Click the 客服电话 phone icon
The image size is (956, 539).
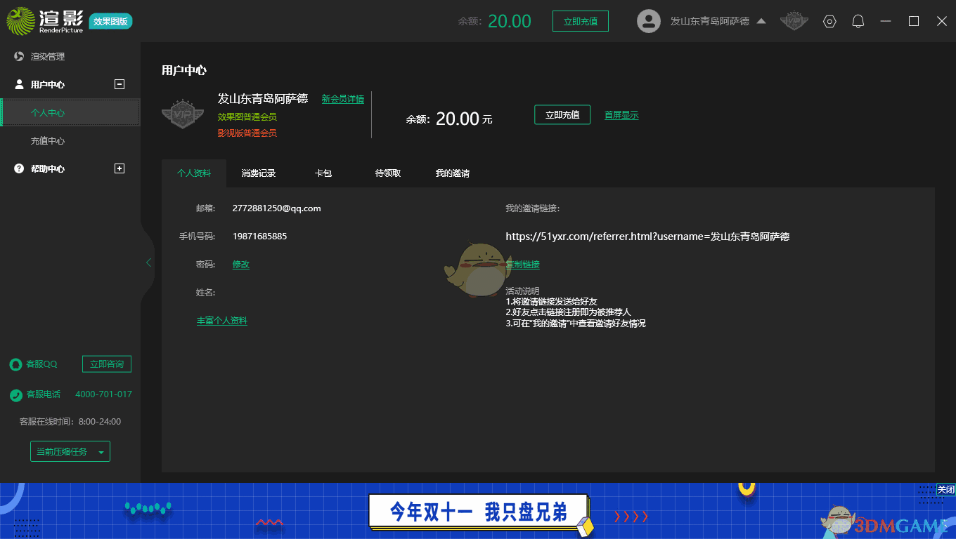(x=15, y=394)
